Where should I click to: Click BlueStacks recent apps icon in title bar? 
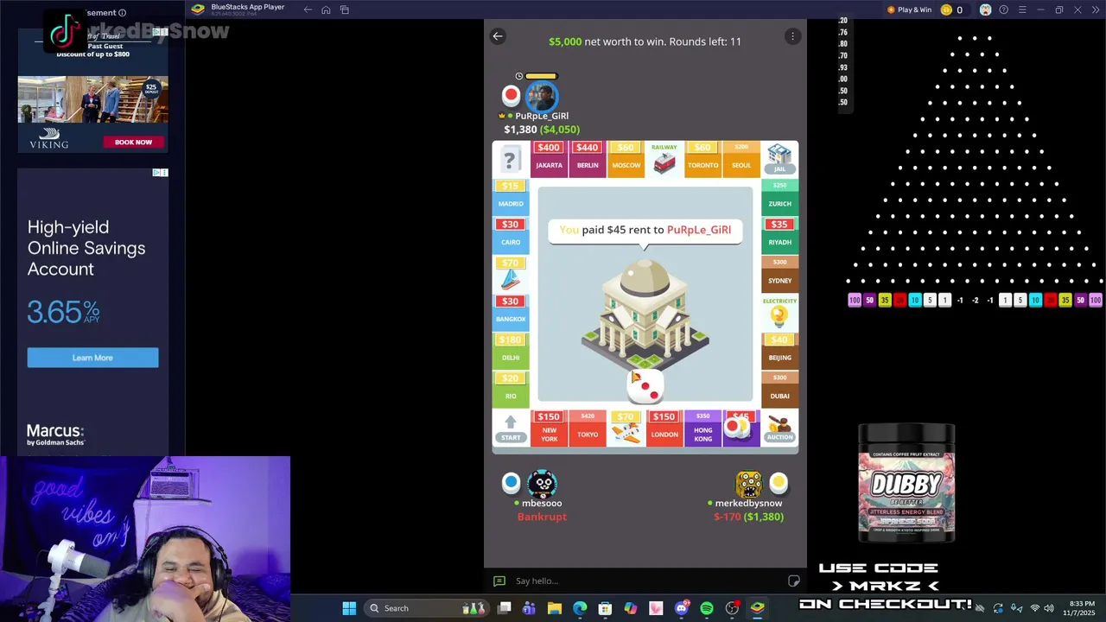pos(344,10)
